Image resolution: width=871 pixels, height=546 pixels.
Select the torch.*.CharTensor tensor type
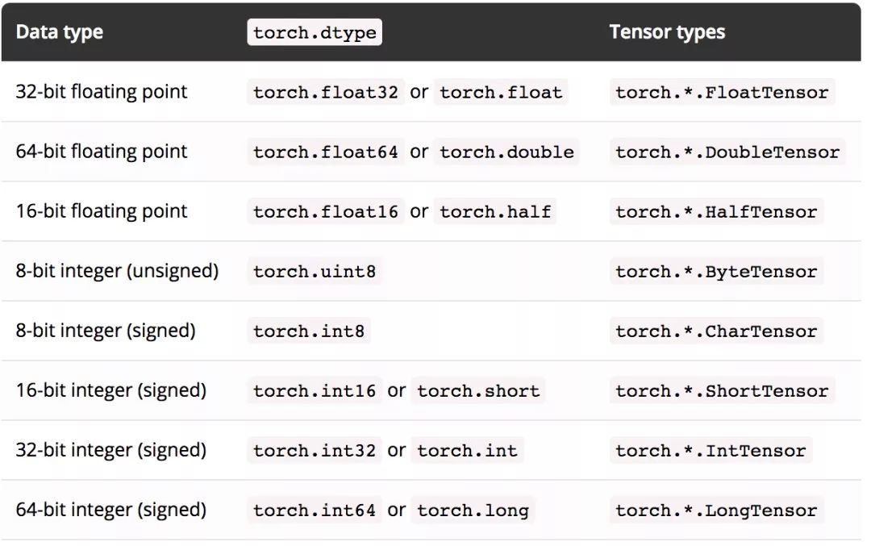pos(716,331)
